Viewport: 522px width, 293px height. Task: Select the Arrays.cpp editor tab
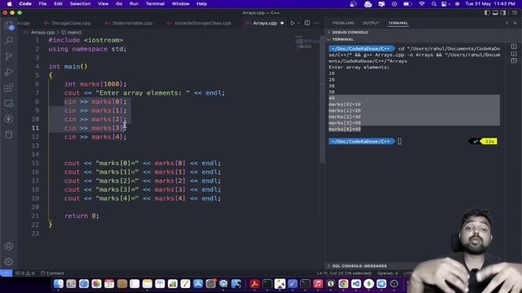pyautogui.click(x=265, y=24)
